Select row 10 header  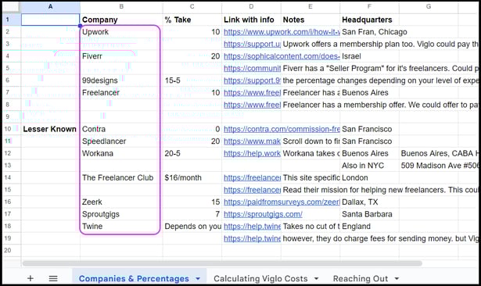[12, 129]
